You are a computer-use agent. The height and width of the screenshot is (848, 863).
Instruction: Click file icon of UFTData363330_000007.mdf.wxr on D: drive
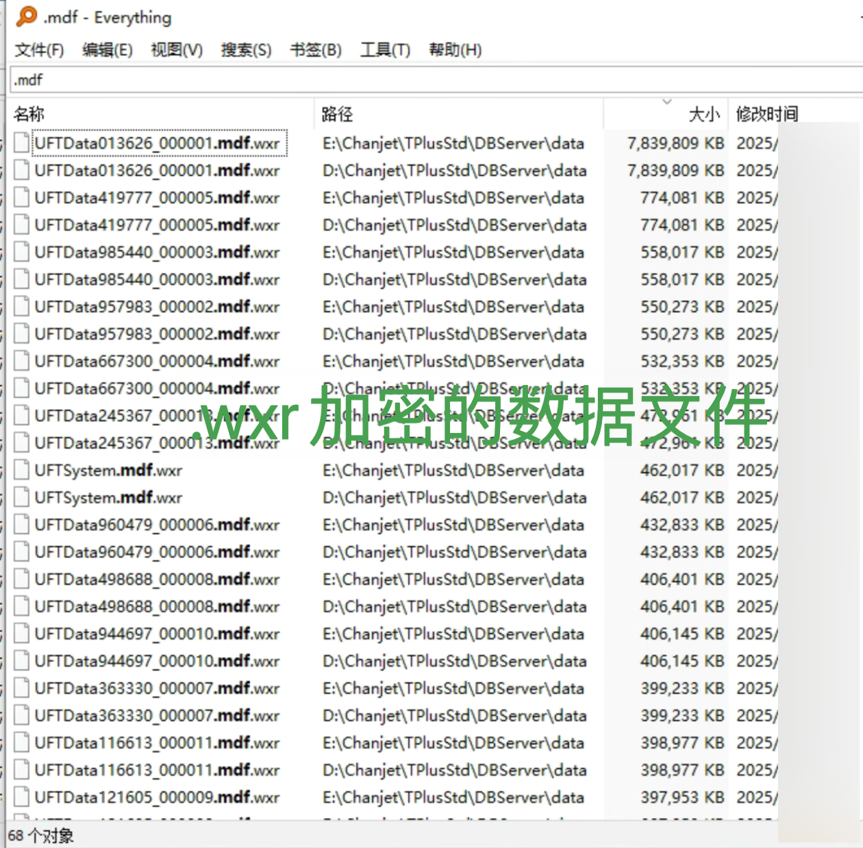pyautogui.click(x=22, y=716)
